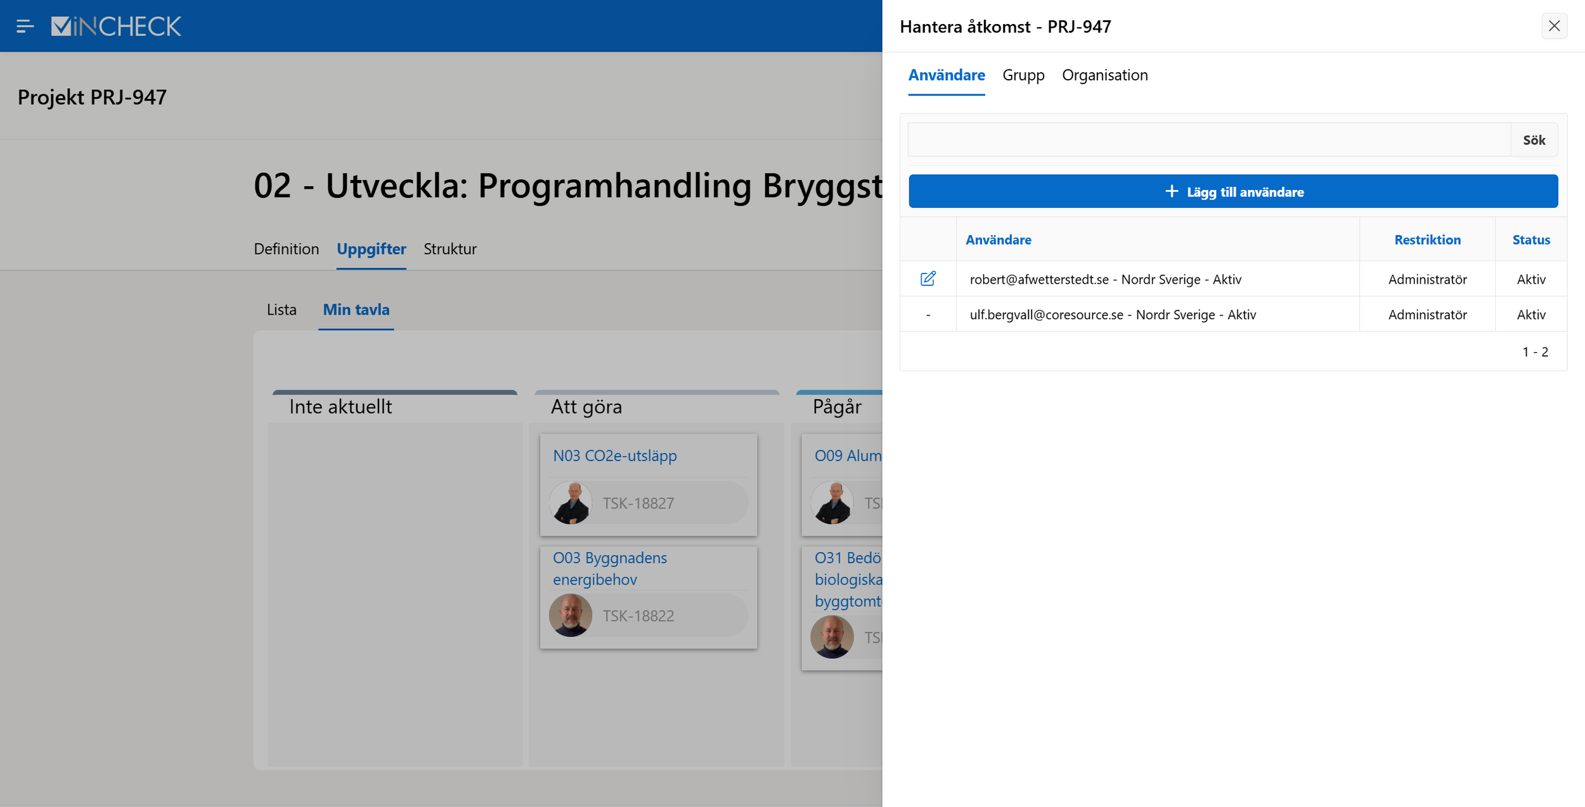Open the N03 CO2e-utsläpp task link
The image size is (1585, 807).
[614, 455]
